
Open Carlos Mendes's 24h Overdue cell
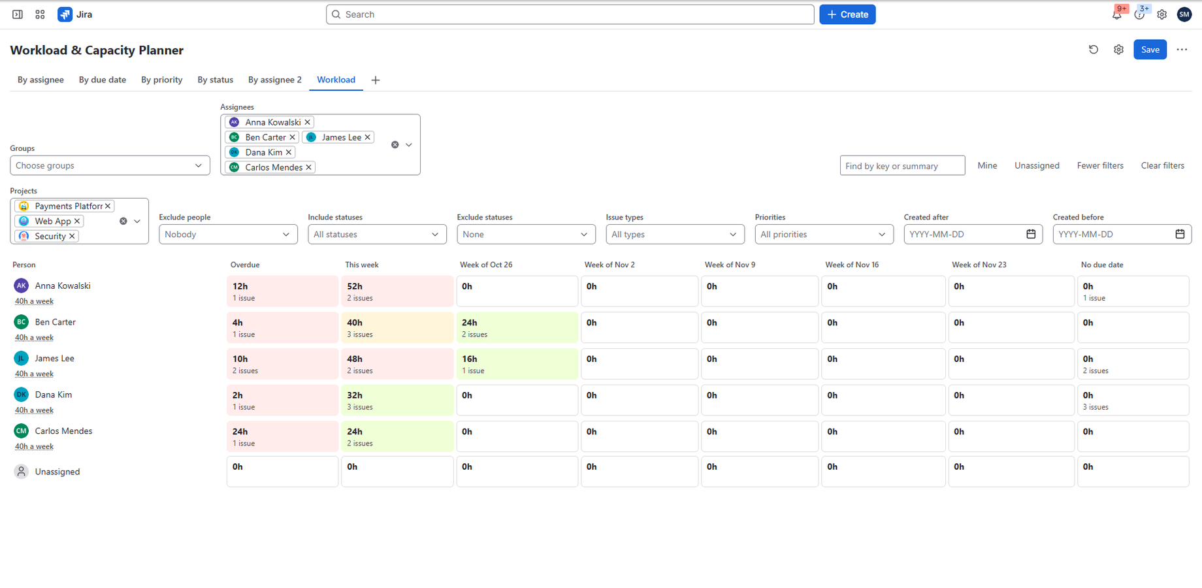coord(282,436)
